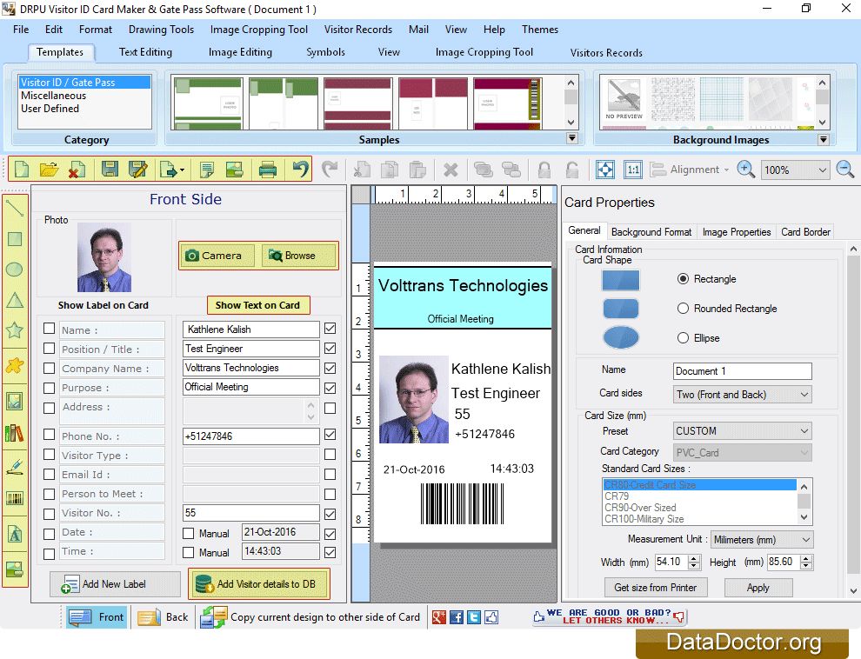Click the Add New Label button

click(x=115, y=584)
